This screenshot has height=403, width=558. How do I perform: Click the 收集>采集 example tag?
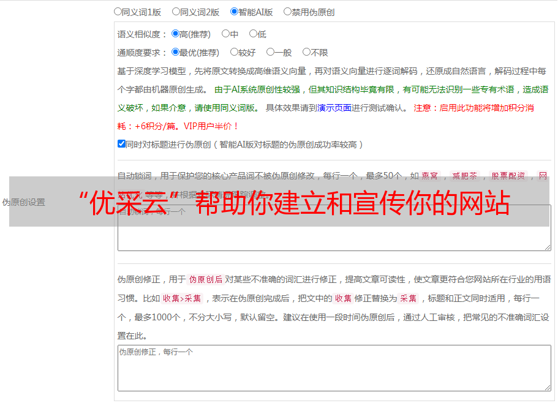click(182, 298)
